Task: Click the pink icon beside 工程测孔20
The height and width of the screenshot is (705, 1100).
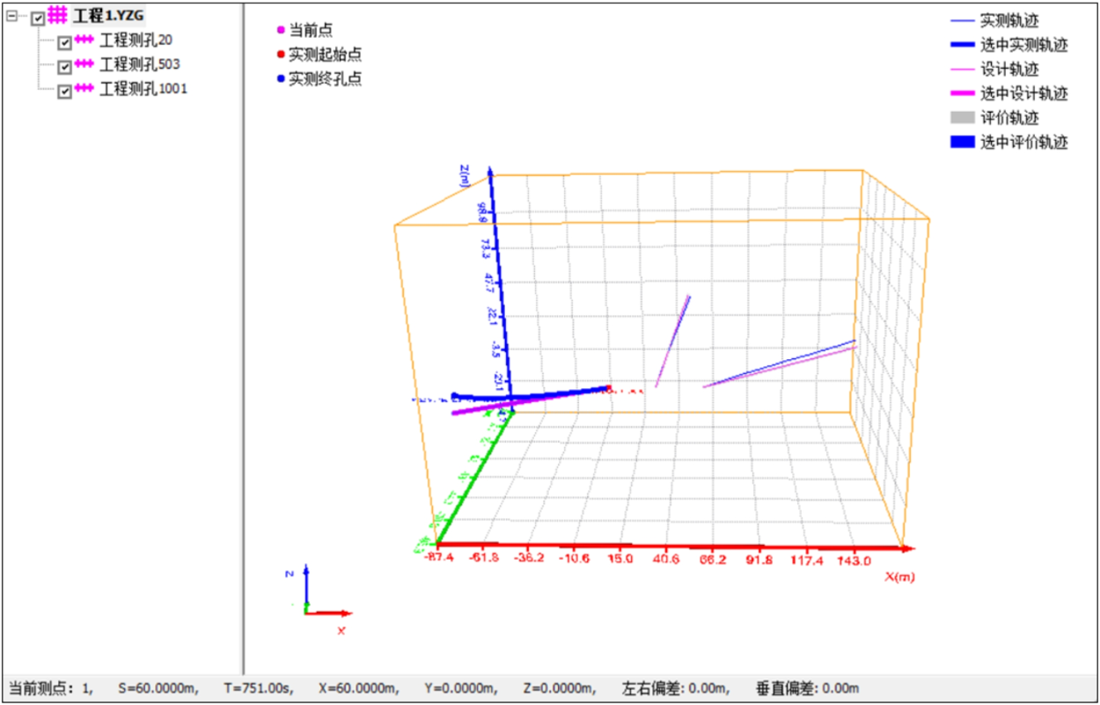Action: click(84, 40)
